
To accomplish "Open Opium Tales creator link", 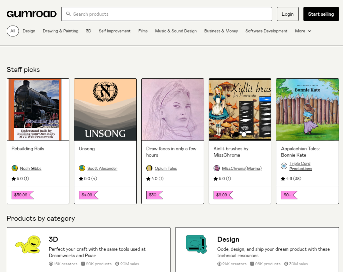I will point(165,168).
